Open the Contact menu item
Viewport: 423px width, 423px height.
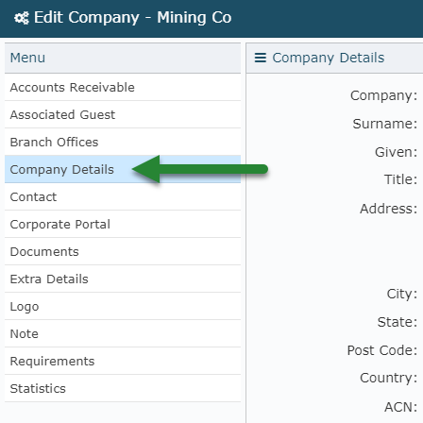pos(123,196)
